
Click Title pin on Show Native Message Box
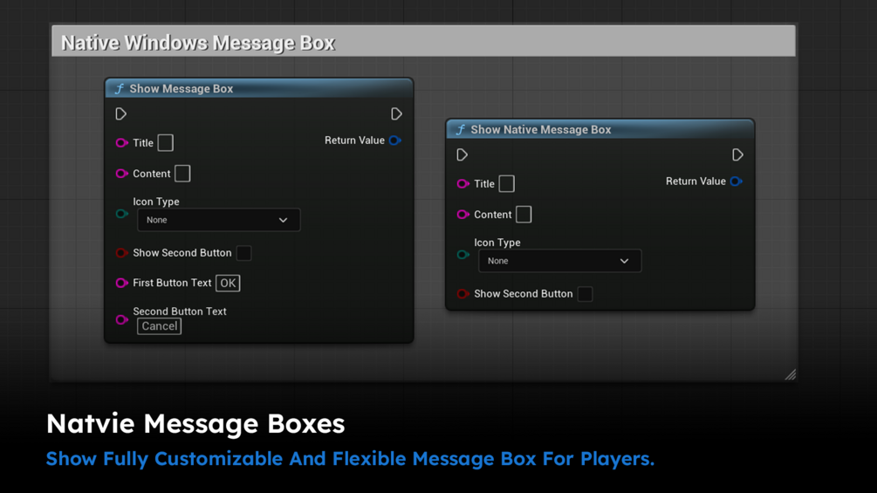click(x=462, y=184)
